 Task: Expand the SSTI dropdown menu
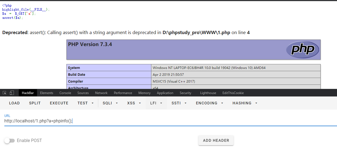[x=179, y=103]
